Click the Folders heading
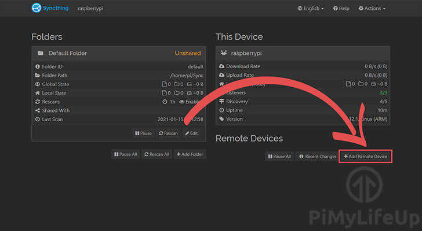 (x=47, y=37)
